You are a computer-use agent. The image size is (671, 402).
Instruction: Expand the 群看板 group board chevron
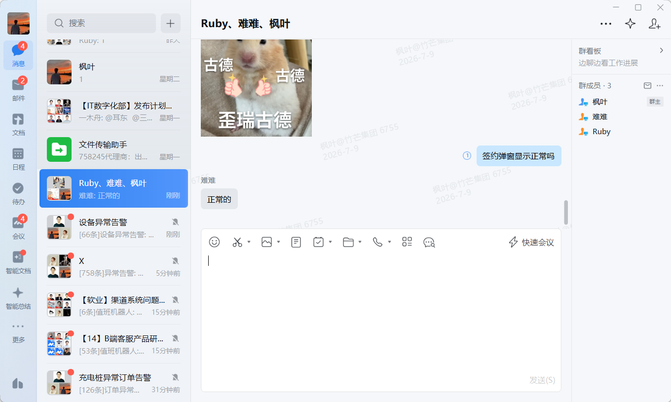[662, 50]
